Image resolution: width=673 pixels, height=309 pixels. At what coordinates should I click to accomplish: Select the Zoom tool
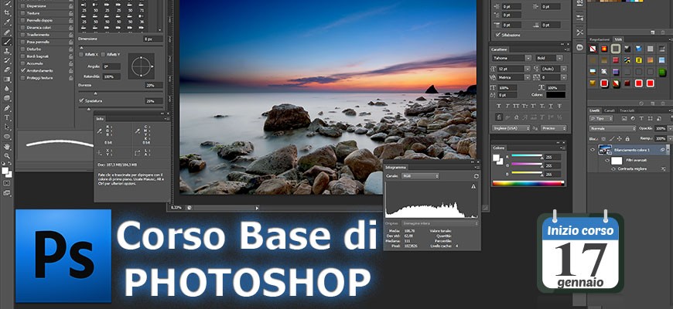(x=7, y=155)
